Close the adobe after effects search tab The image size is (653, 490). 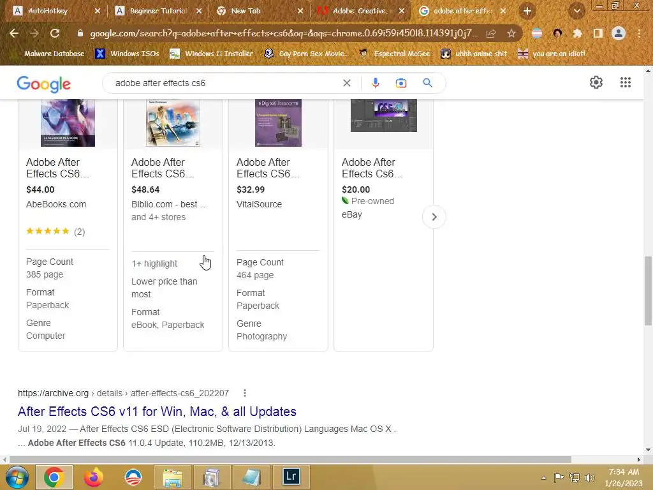[503, 11]
